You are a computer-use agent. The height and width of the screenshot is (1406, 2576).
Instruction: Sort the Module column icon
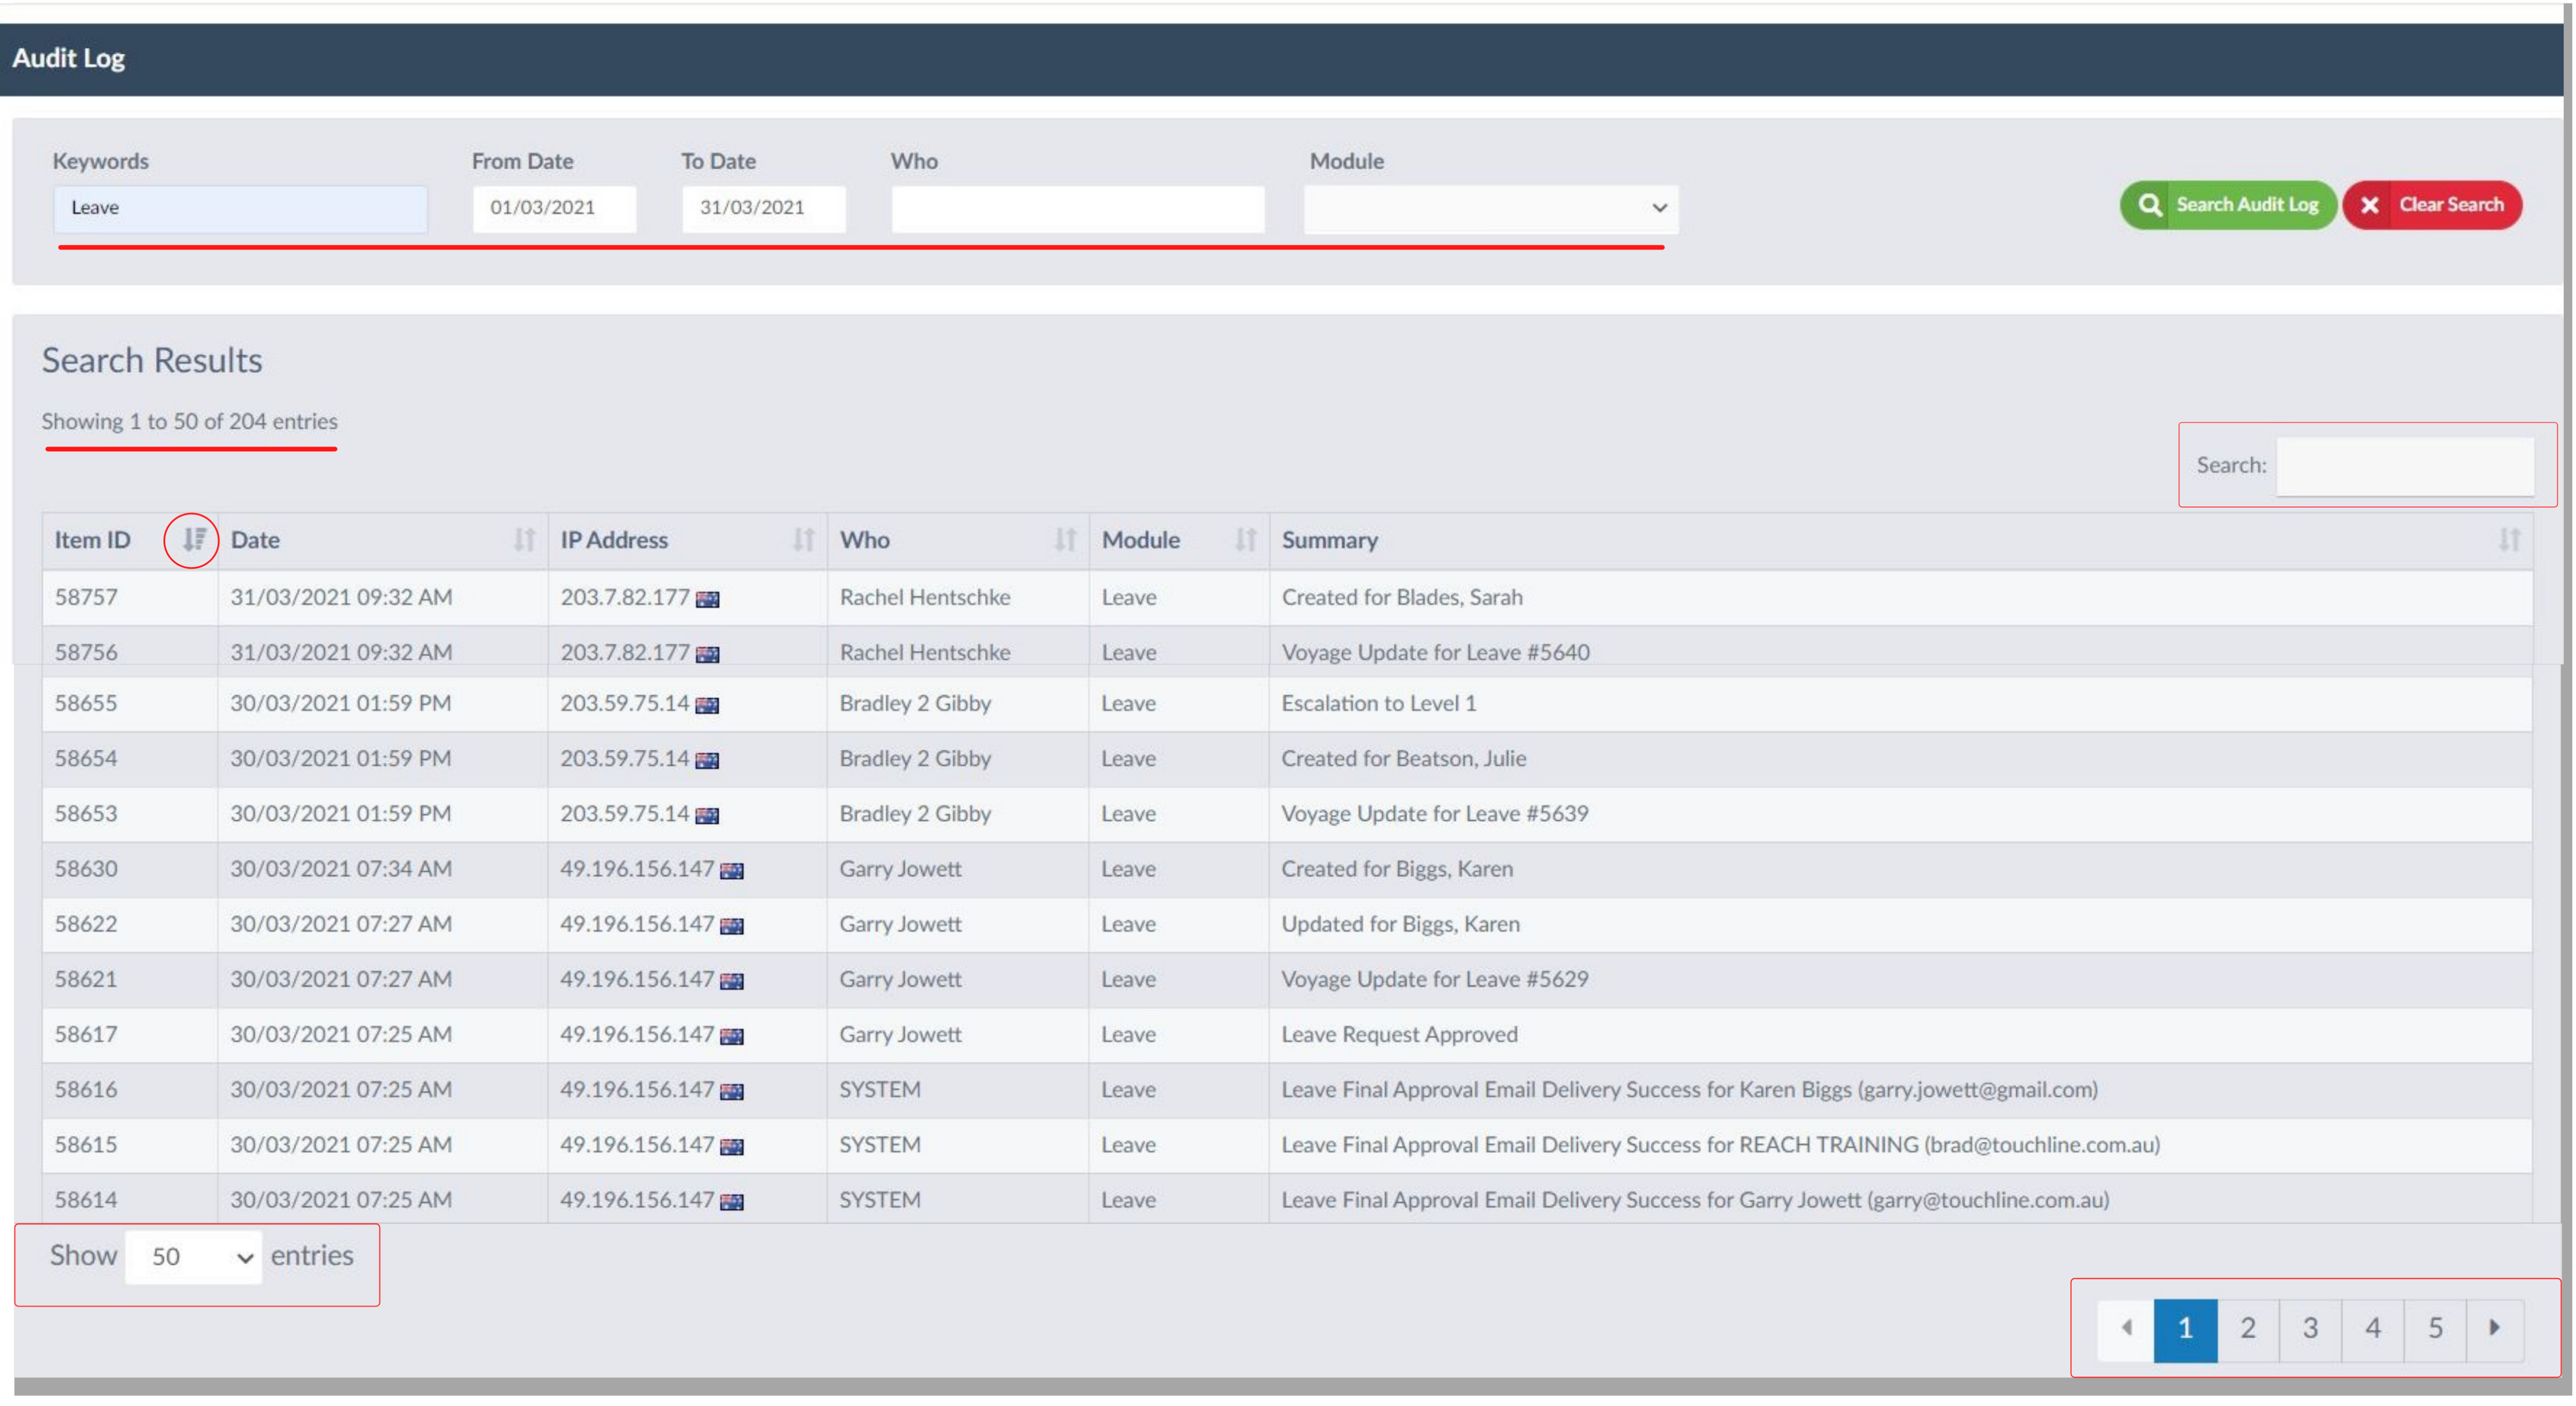pyautogui.click(x=1245, y=540)
